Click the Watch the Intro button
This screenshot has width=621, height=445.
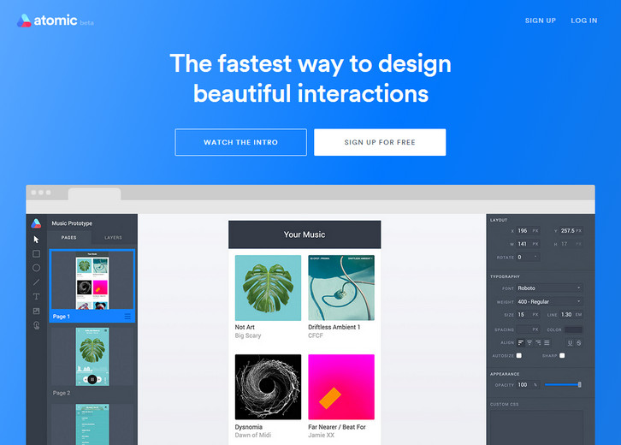(240, 142)
